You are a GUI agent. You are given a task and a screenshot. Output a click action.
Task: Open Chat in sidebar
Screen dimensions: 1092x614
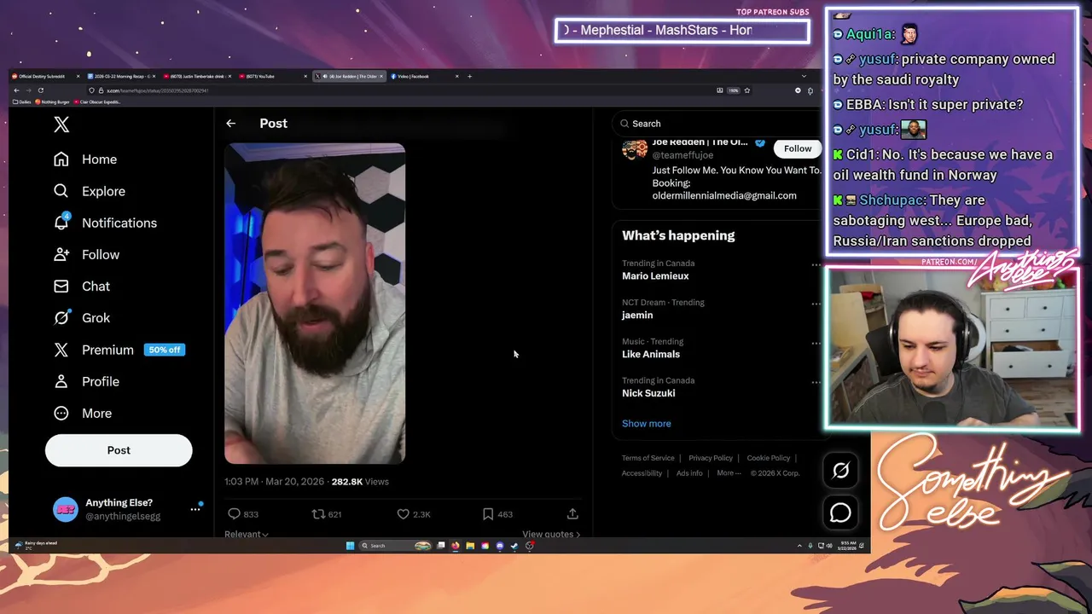point(82,286)
